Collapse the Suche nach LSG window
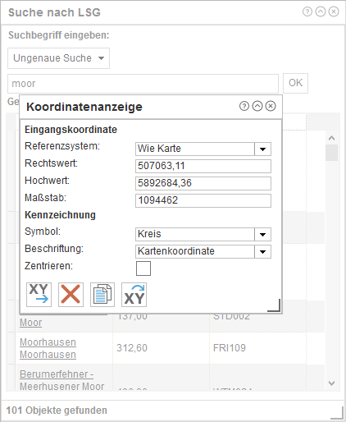Image resolution: width=346 pixels, height=422 pixels. pos(321,11)
